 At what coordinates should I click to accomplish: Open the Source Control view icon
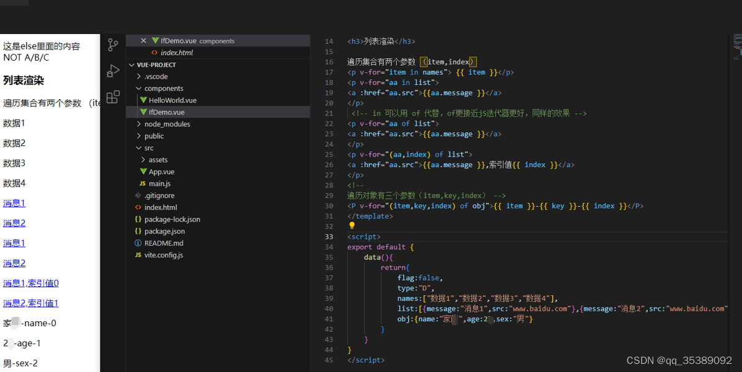point(113,45)
